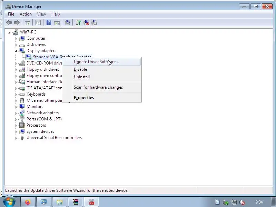The height and width of the screenshot is (207, 276).
Task: Click the Processors chip icon
Action: [22, 125]
